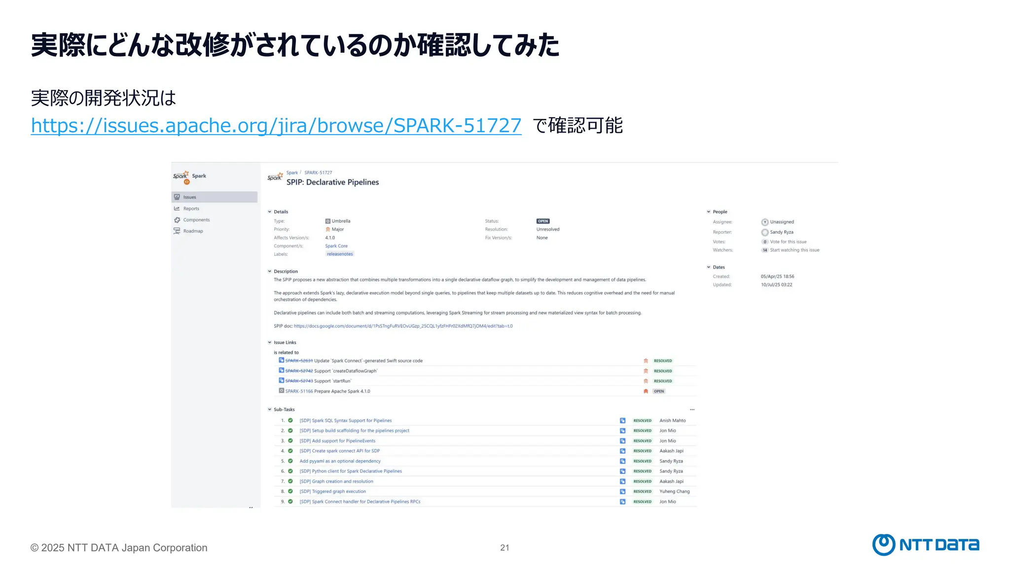Click green check icon of subtask 5
This screenshot has height=568, width=1010.
tap(290, 461)
